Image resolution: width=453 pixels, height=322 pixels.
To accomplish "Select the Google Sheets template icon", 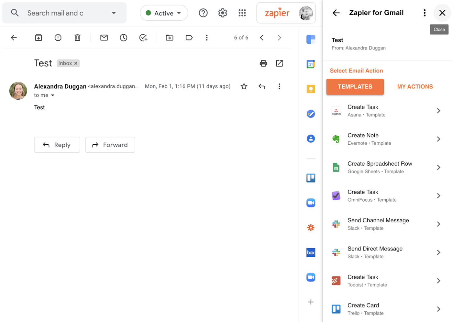I will pos(336,167).
